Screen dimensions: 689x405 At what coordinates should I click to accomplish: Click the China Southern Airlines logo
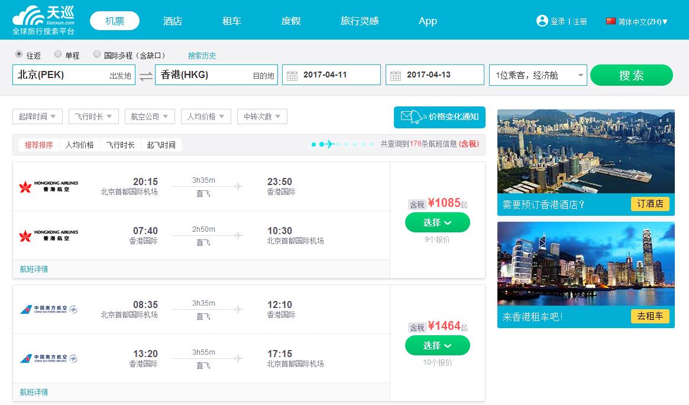50,307
